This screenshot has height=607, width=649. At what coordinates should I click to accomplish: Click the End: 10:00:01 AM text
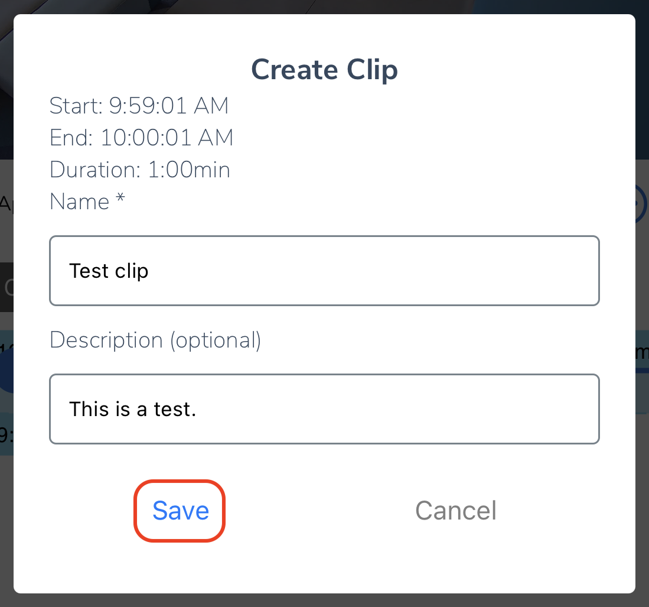tap(142, 137)
